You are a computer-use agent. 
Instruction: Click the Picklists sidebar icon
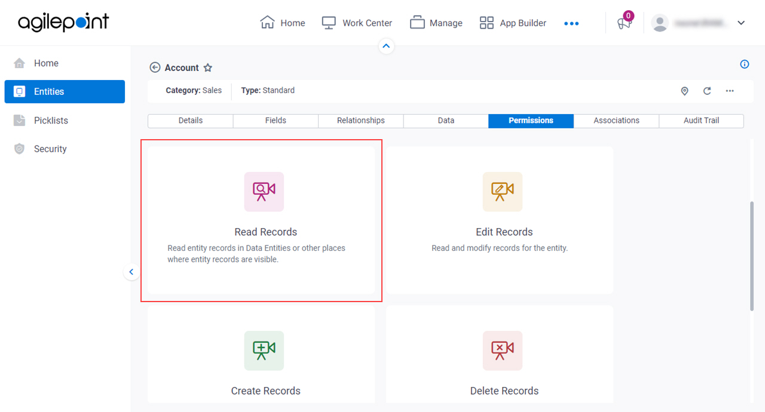click(20, 121)
